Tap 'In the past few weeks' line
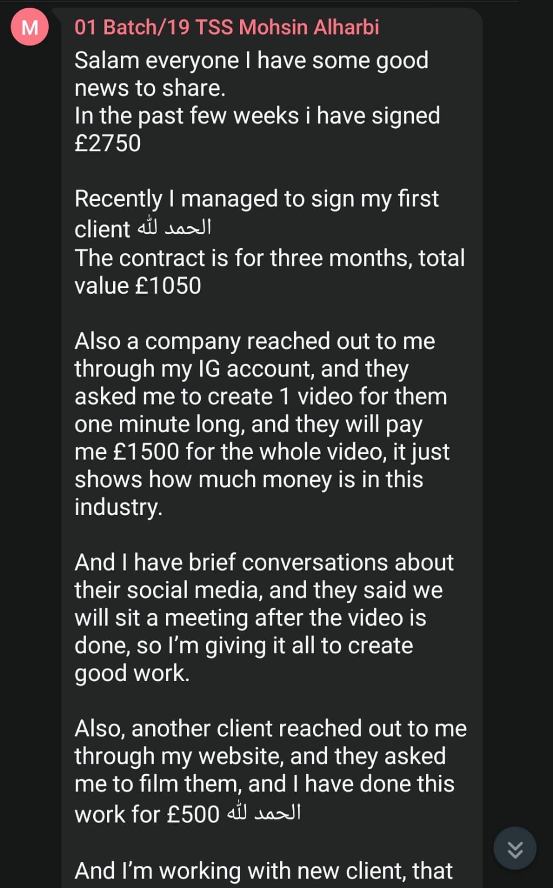 [x=257, y=115]
